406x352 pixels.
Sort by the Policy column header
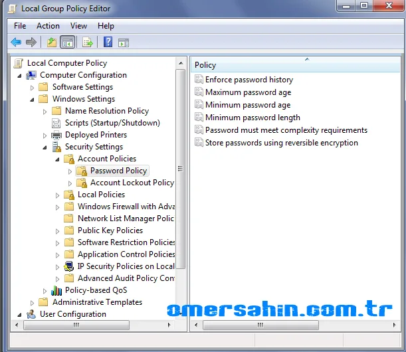click(296, 65)
